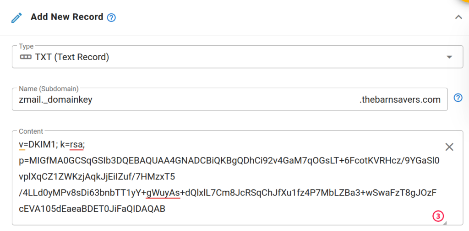Click the help icon beside the Name field
The height and width of the screenshot is (231, 469).
coord(458,98)
